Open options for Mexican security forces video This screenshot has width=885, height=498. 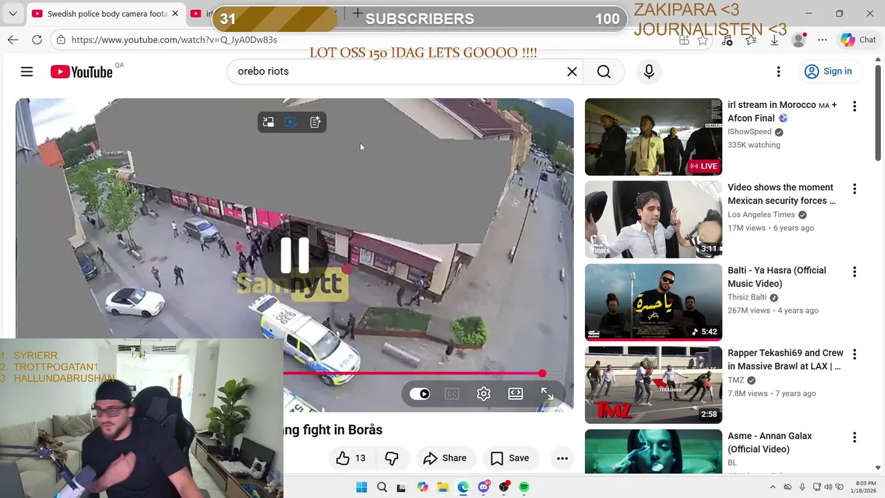tap(855, 189)
